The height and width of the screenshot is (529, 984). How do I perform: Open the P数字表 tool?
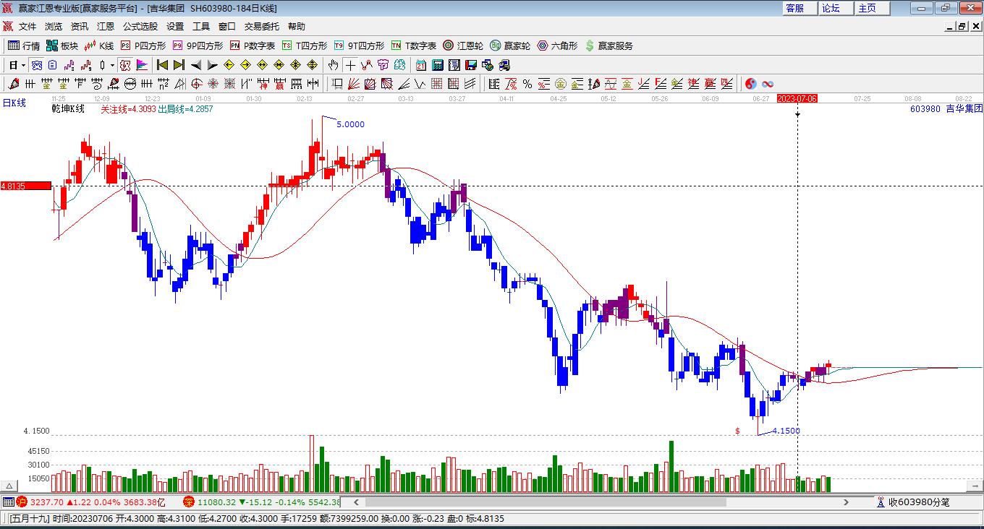253,46
